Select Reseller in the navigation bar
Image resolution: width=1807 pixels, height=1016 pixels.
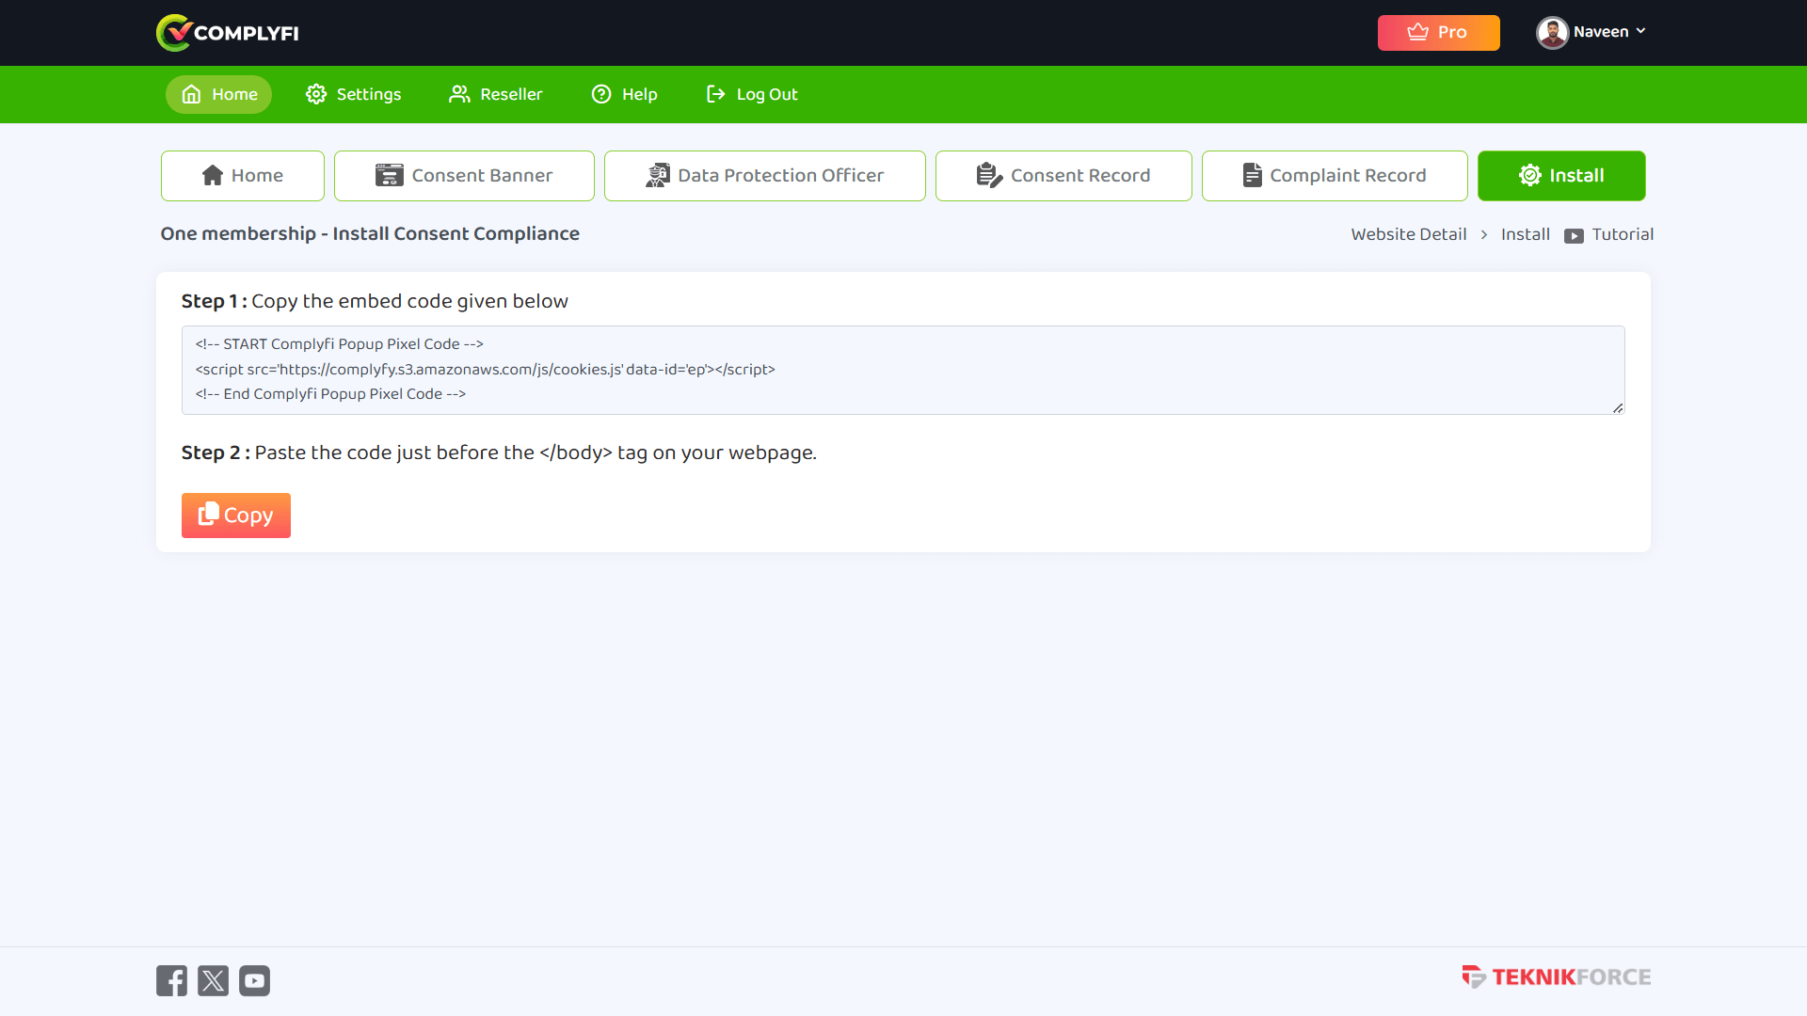(x=495, y=94)
